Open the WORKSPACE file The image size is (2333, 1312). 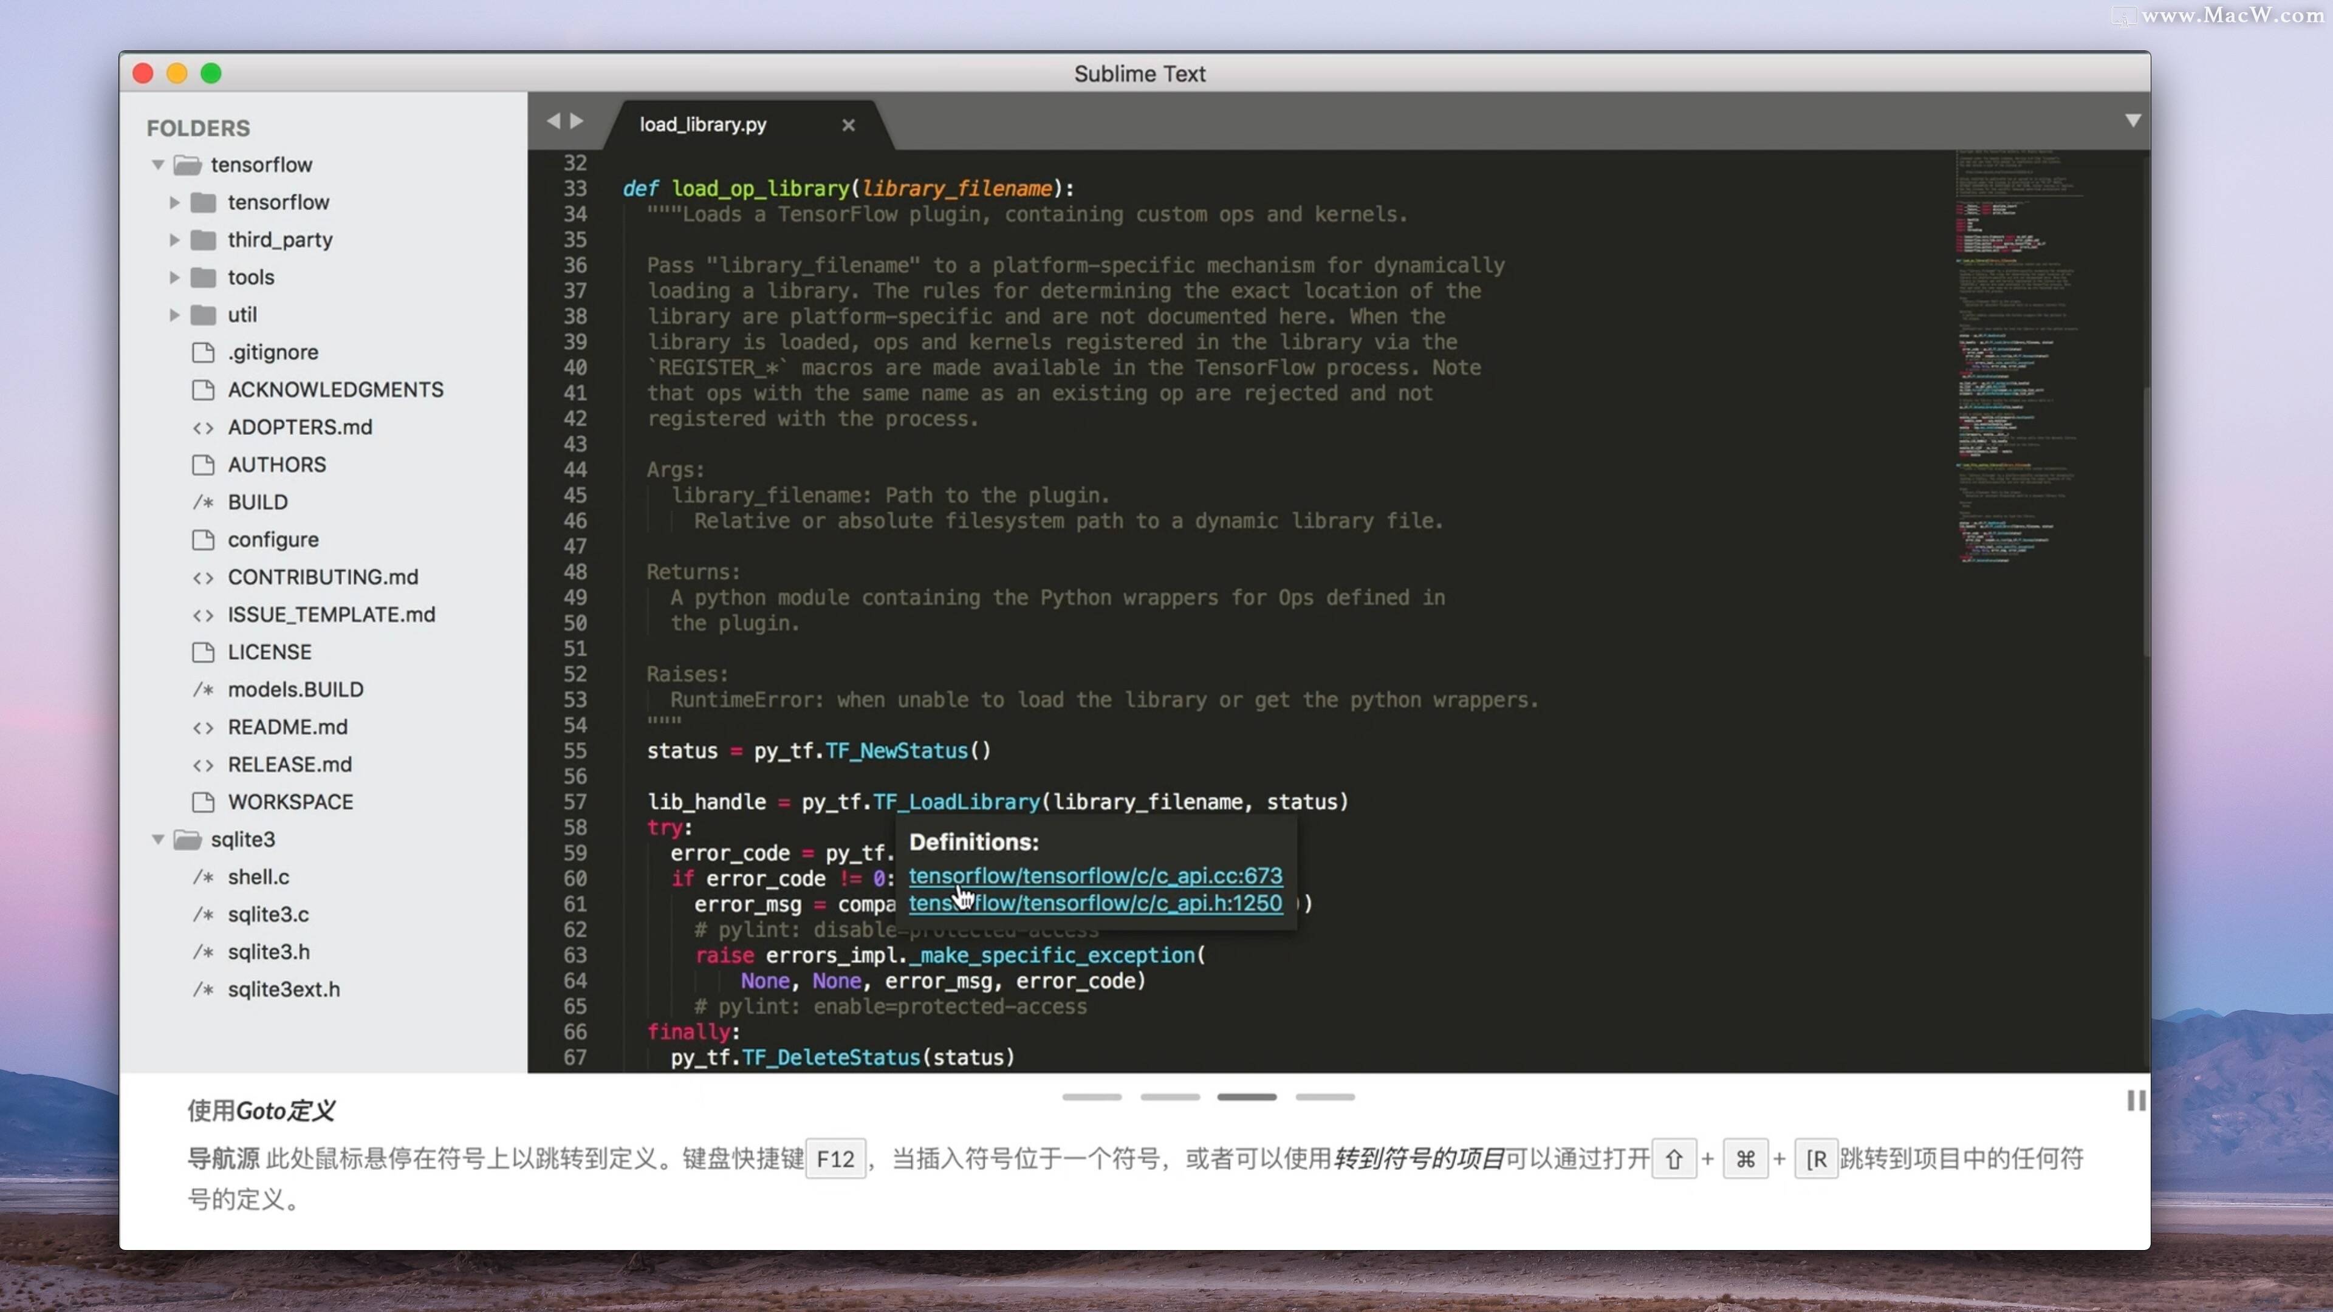point(290,802)
